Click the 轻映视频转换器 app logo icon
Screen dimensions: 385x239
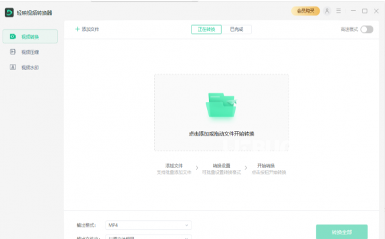[x=9, y=12]
